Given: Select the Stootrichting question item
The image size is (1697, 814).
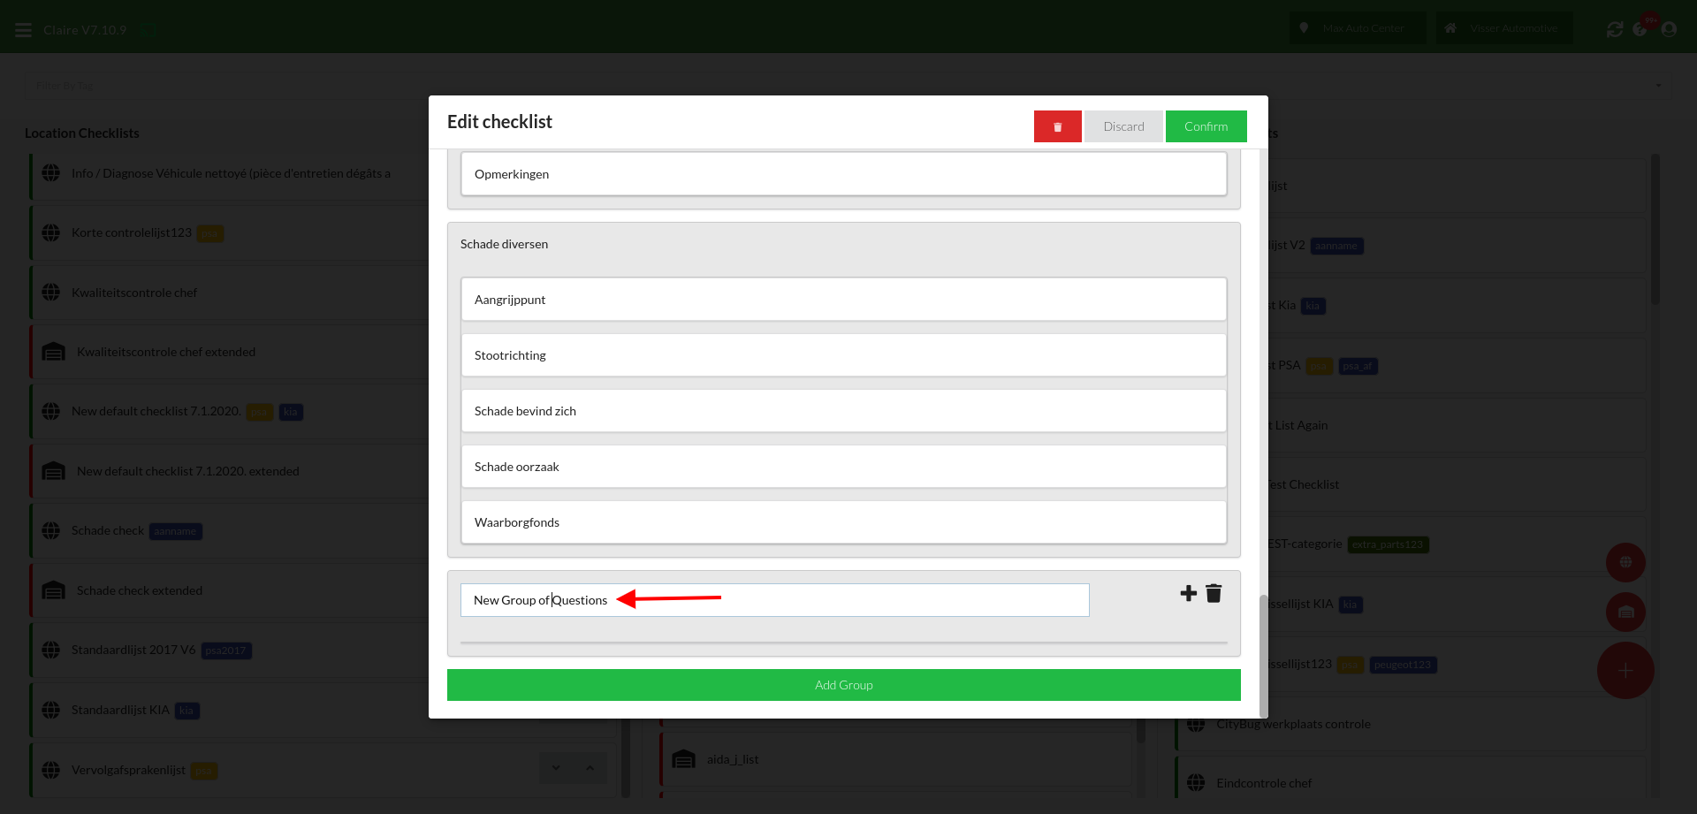Looking at the screenshot, I should [x=843, y=355].
